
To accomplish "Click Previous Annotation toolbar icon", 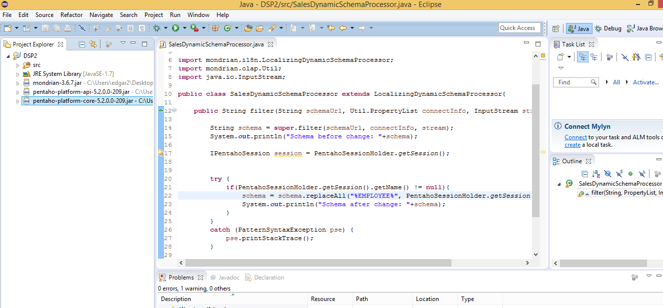I will [312, 28].
